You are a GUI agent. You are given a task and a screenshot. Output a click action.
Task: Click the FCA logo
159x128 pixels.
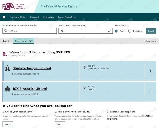[14, 6]
